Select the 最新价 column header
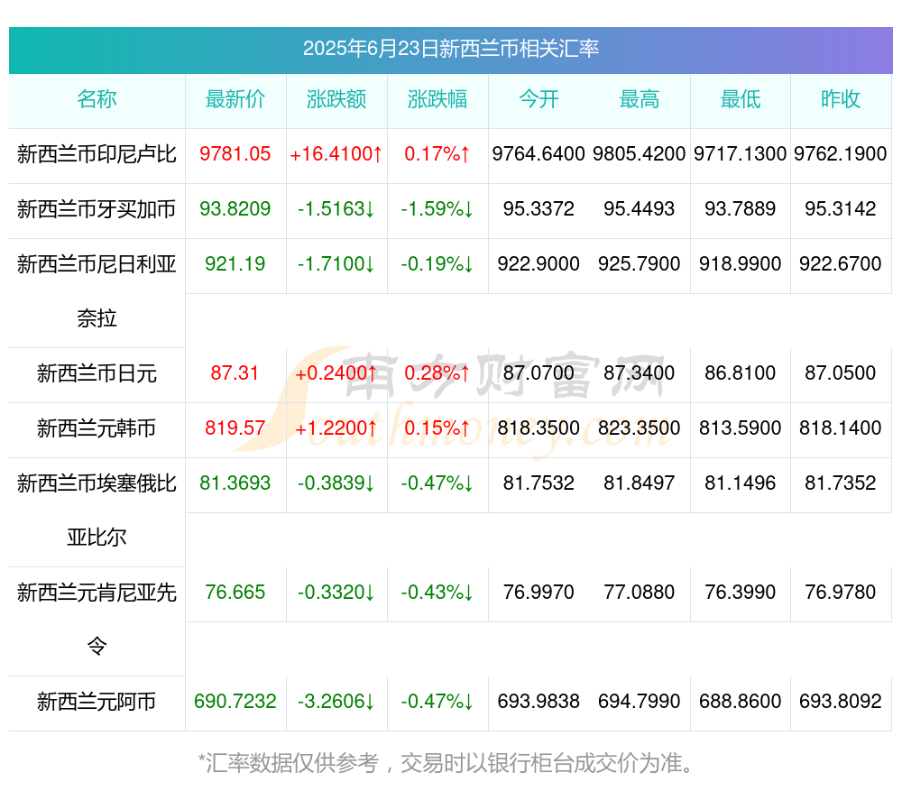Screen dimensions: 902x791 235,99
